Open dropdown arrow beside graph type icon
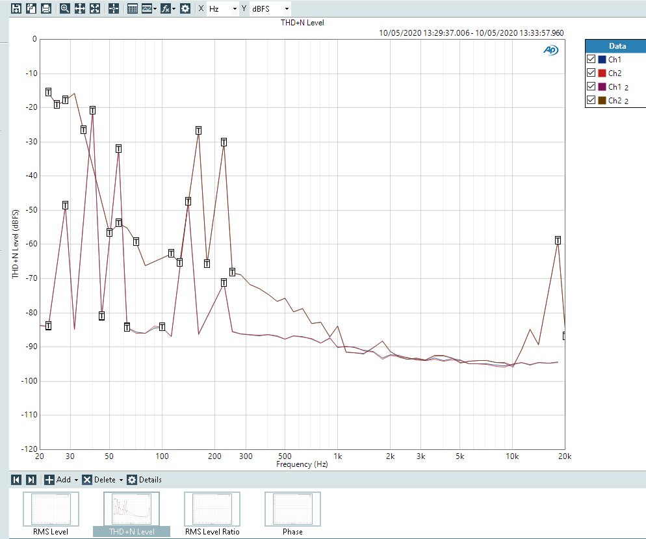Screen dimensions: 646x539 [x=155, y=8]
